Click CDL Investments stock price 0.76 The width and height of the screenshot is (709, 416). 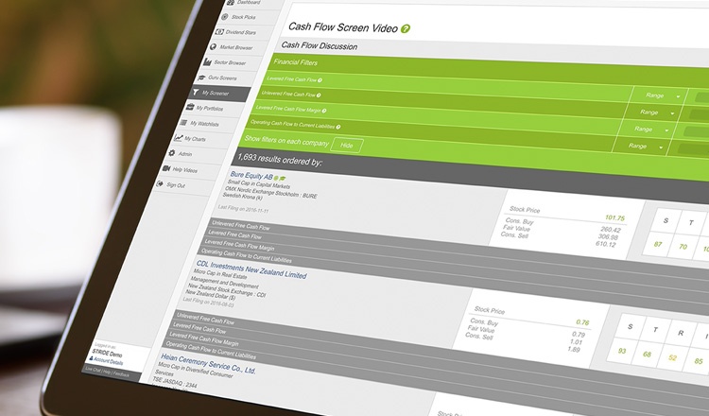coord(582,322)
